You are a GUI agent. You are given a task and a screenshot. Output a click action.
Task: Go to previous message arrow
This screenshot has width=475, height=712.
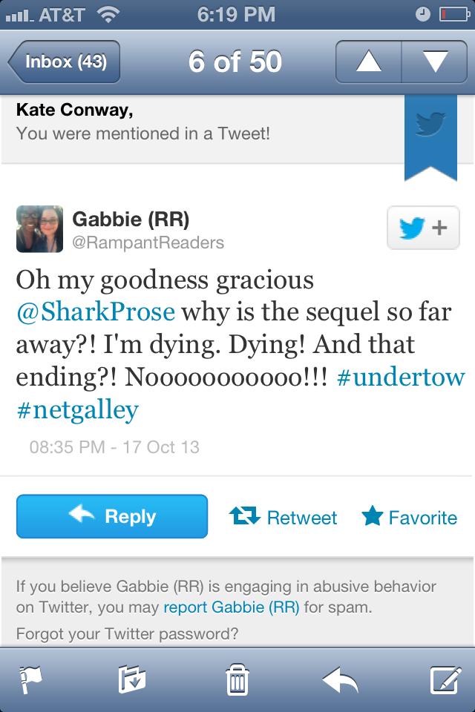point(369,62)
